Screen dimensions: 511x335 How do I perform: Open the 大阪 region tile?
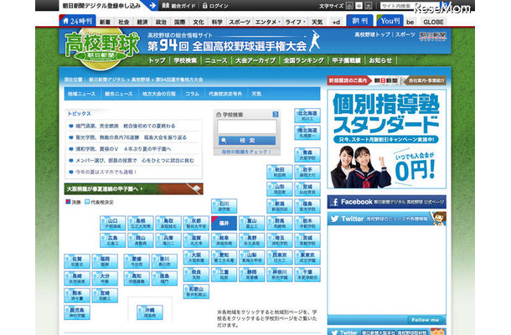click(x=196, y=257)
